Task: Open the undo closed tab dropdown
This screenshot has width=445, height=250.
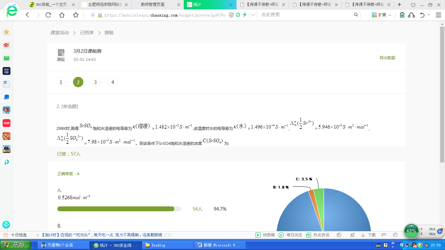Action: pos(429,15)
